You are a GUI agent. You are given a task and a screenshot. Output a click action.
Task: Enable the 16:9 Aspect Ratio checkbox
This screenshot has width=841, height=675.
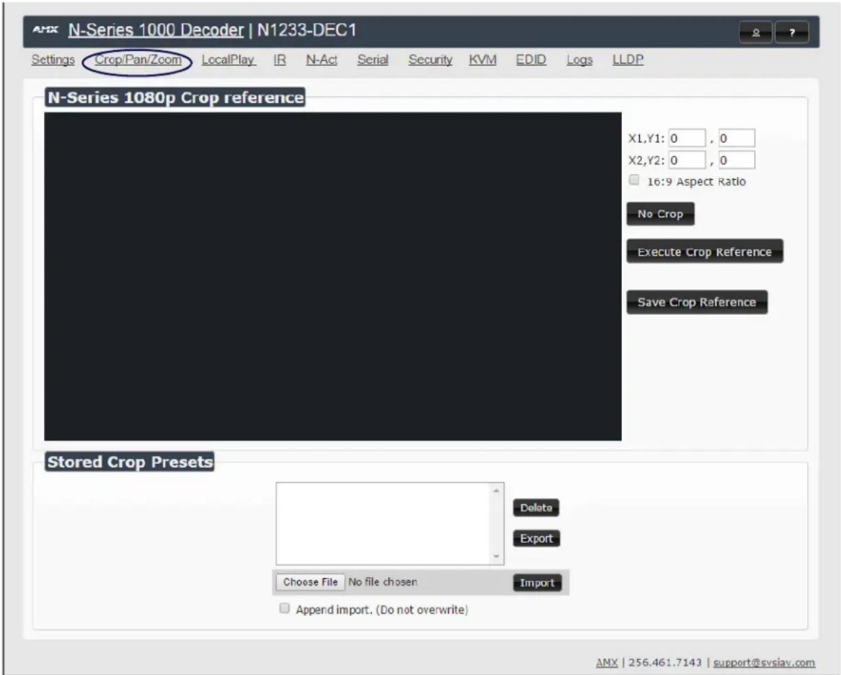tap(634, 180)
